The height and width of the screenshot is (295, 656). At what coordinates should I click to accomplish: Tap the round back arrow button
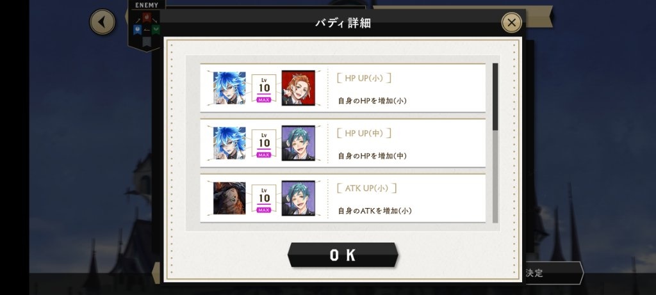coord(102,22)
